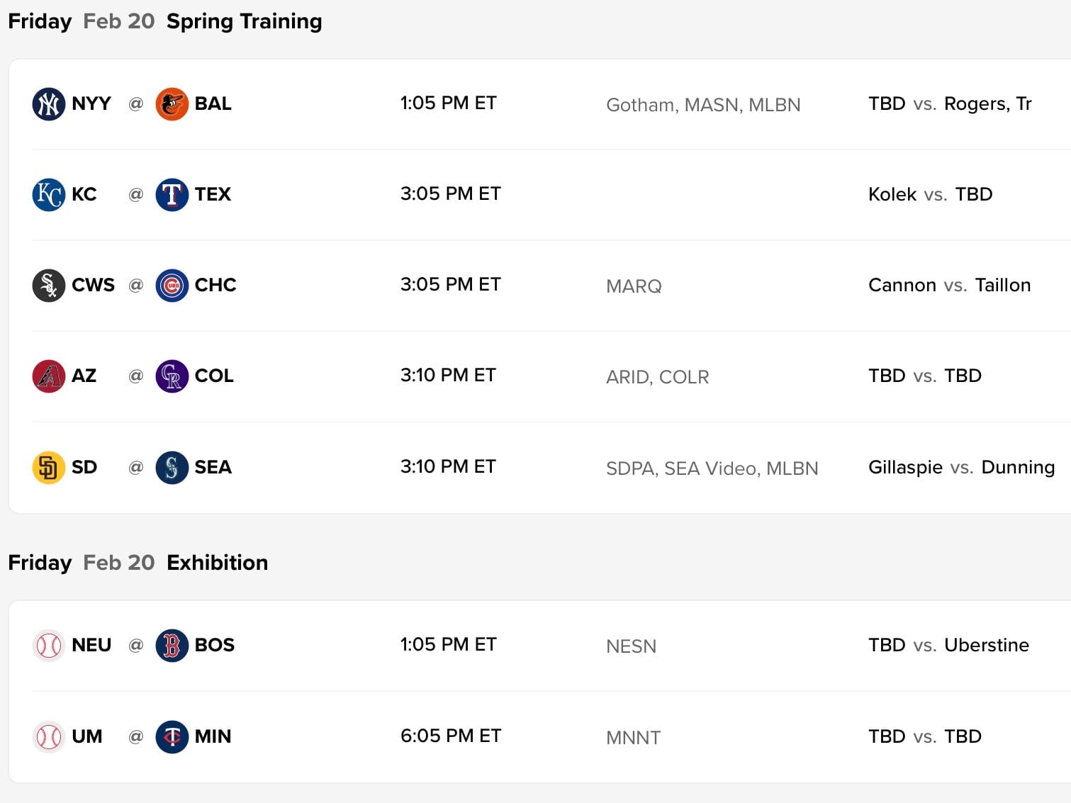Click the Baltimore Orioles logo
This screenshot has height=803, width=1071.
[x=172, y=104]
